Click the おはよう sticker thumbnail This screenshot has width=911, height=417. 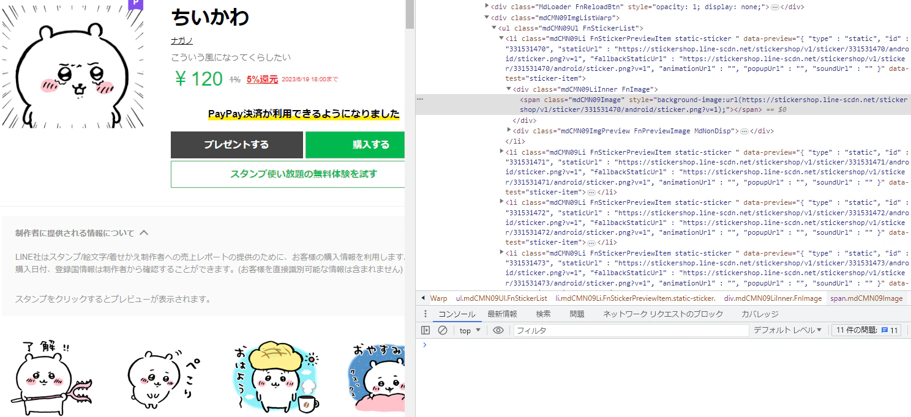tap(276, 377)
